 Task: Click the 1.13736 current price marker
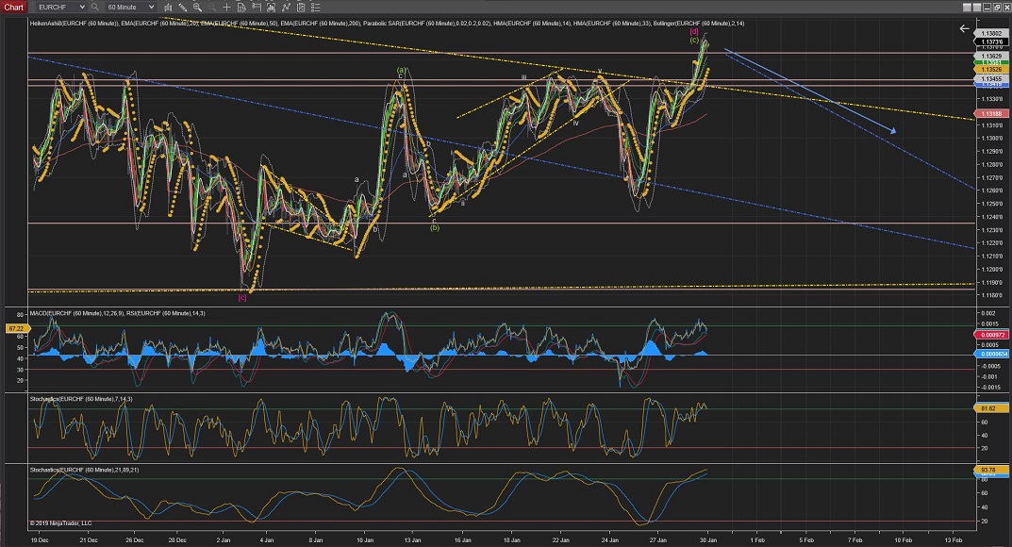(x=991, y=41)
